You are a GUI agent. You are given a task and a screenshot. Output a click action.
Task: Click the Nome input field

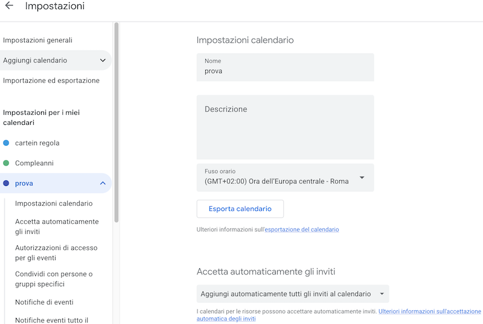point(285,68)
